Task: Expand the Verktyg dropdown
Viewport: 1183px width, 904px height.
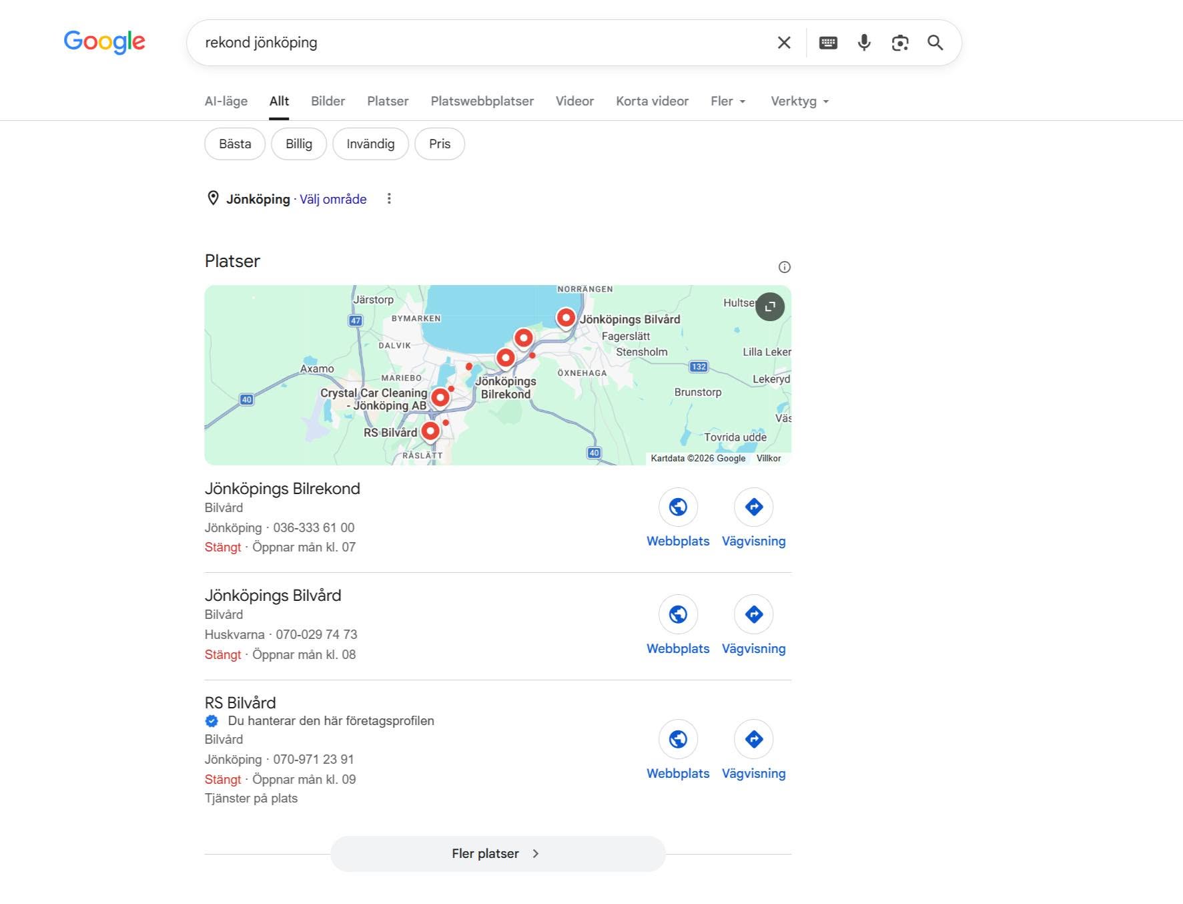Action: [800, 101]
